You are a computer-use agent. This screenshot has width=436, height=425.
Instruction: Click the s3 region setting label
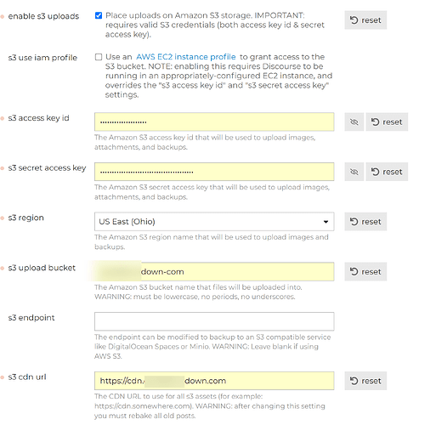[26, 218]
